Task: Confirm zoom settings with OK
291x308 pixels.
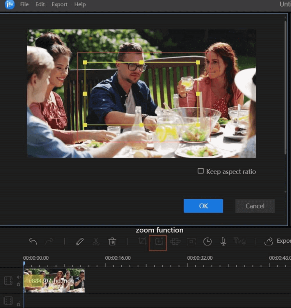Action: [x=203, y=206]
